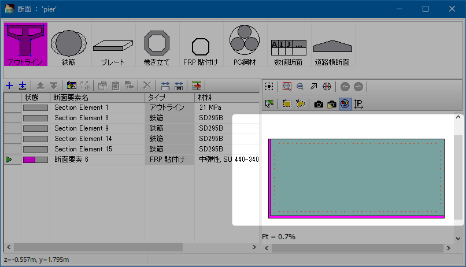Choose the 鉄筋 rebar section type
The height and width of the screenshot is (267, 466).
pos(69,44)
